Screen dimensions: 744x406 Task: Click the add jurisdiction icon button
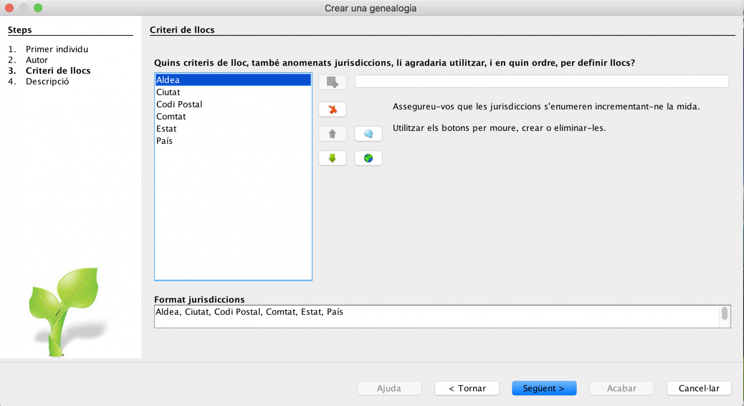pyautogui.click(x=332, y=82)
